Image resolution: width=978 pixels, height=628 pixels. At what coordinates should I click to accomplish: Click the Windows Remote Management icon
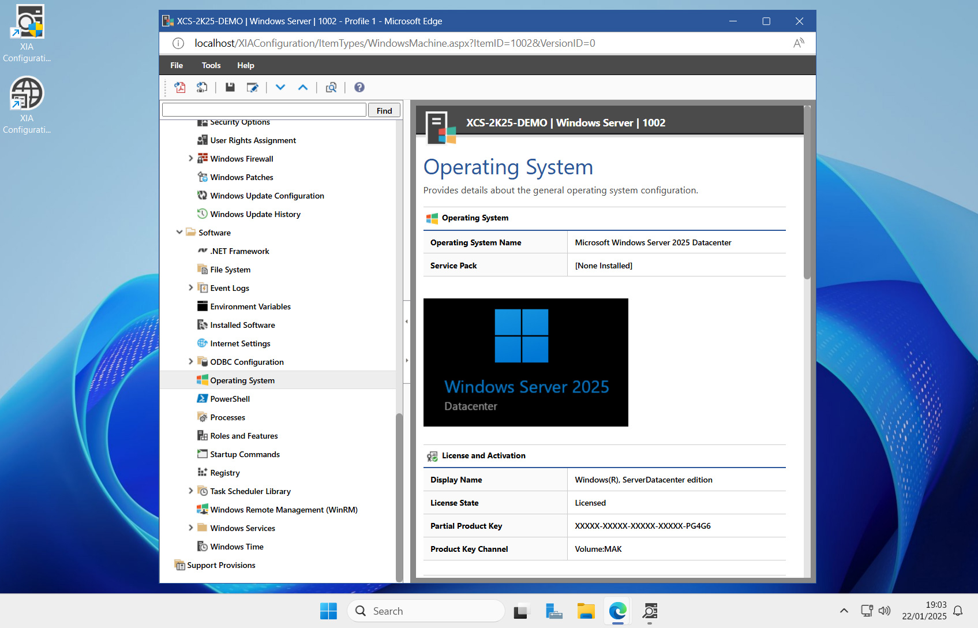pyautogui.click(x=203, y=509)
